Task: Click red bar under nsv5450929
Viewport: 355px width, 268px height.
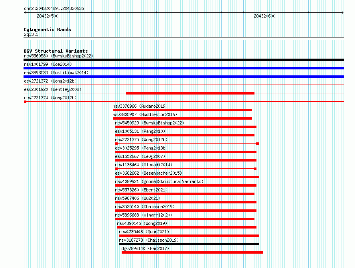Action: (x=186, y=127)
